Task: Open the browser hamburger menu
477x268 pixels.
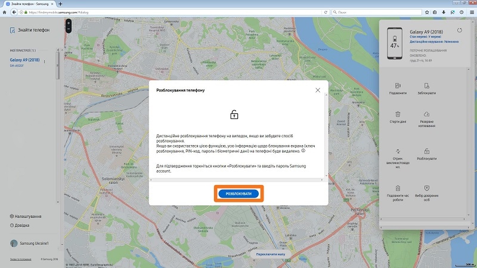Action: tap(472, 12)
